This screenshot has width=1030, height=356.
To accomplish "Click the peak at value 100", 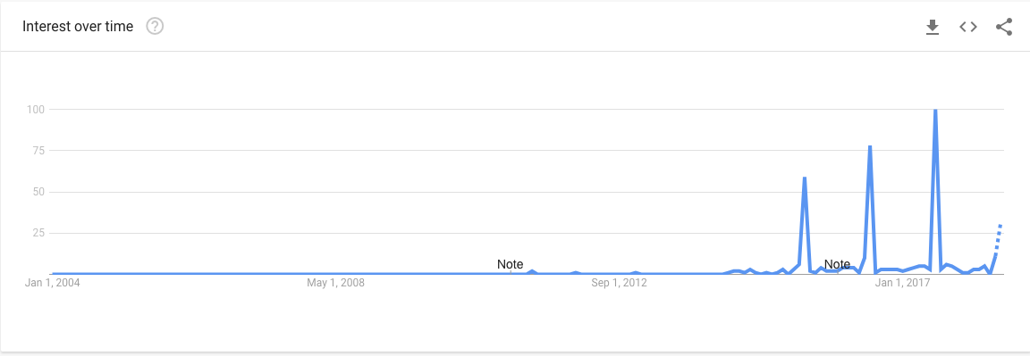I will tap(934, 110).
